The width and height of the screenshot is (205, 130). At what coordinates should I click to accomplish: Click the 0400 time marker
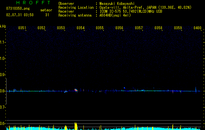tap(198, 28)
